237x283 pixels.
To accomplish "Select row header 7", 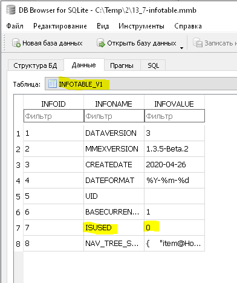I will 18,228.
